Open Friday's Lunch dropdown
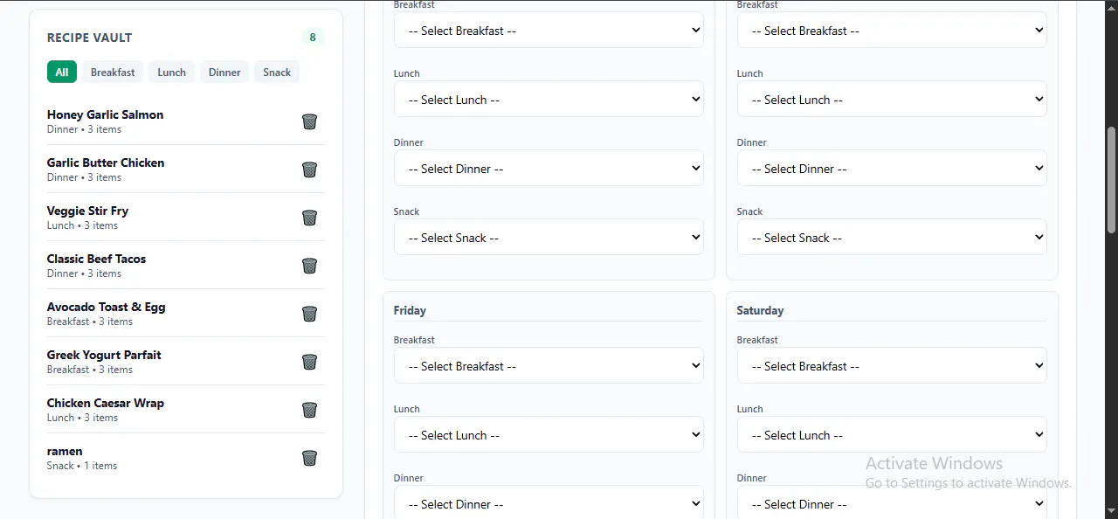The height and width of the screenshot is (519, 1118). 549,434
